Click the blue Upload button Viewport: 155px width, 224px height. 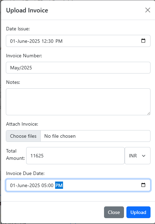(x=138, y=212)
